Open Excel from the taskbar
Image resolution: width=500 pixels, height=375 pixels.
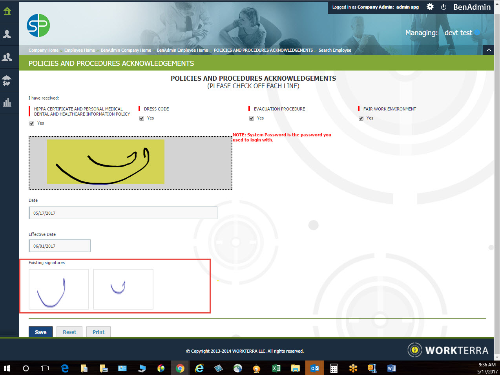(x=276, y=368)
